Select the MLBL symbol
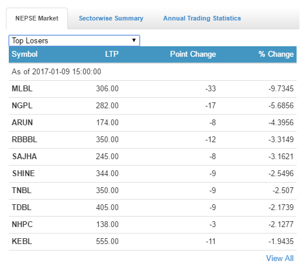The image size is (303, 278). pos(22,88)
